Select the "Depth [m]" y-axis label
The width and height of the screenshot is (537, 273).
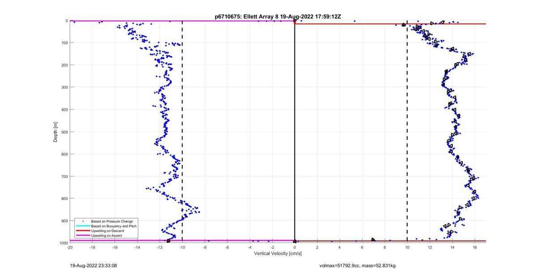(55, 132)
